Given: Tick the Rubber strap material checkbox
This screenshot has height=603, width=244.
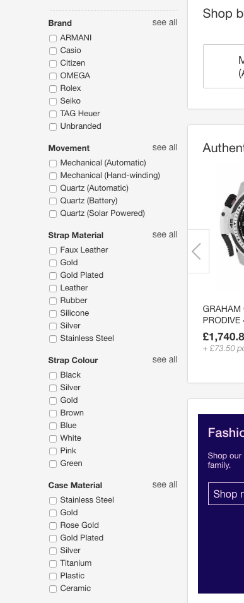Looking at the screenshot, I should click(x=53, y=301).
